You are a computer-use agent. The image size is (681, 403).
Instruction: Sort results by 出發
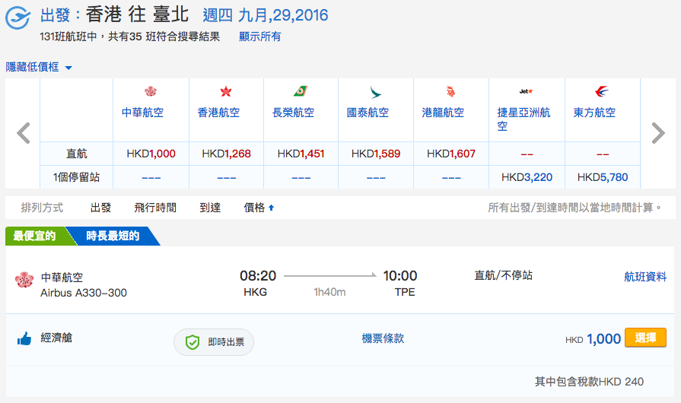[x=100, y=208]
